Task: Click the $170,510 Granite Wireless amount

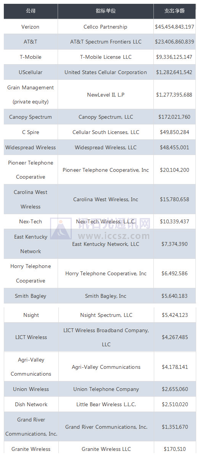Action: point(175,449)
